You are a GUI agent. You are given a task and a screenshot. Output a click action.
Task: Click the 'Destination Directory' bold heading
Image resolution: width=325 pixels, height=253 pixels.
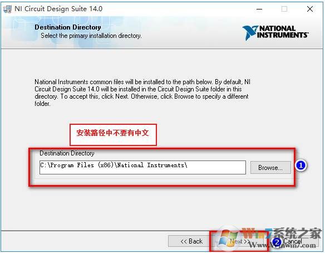coord(68,27)
